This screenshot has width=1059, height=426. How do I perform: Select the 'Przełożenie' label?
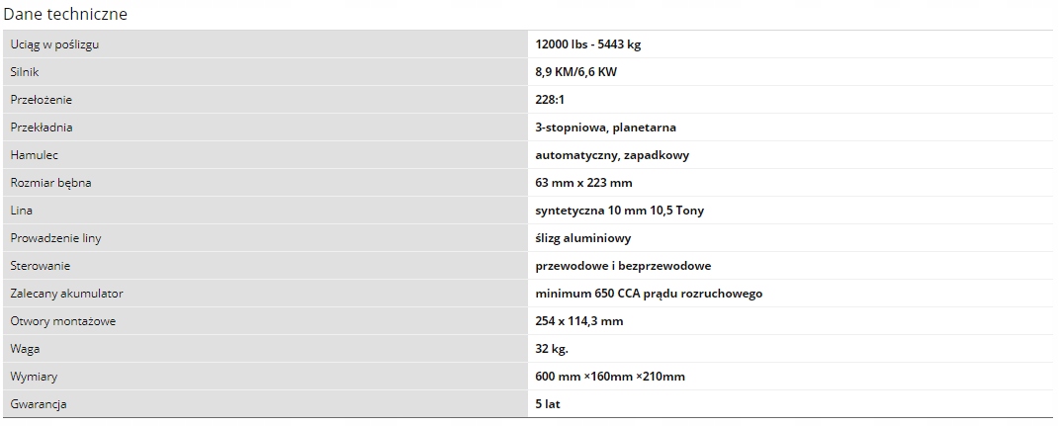click(42, 100)
